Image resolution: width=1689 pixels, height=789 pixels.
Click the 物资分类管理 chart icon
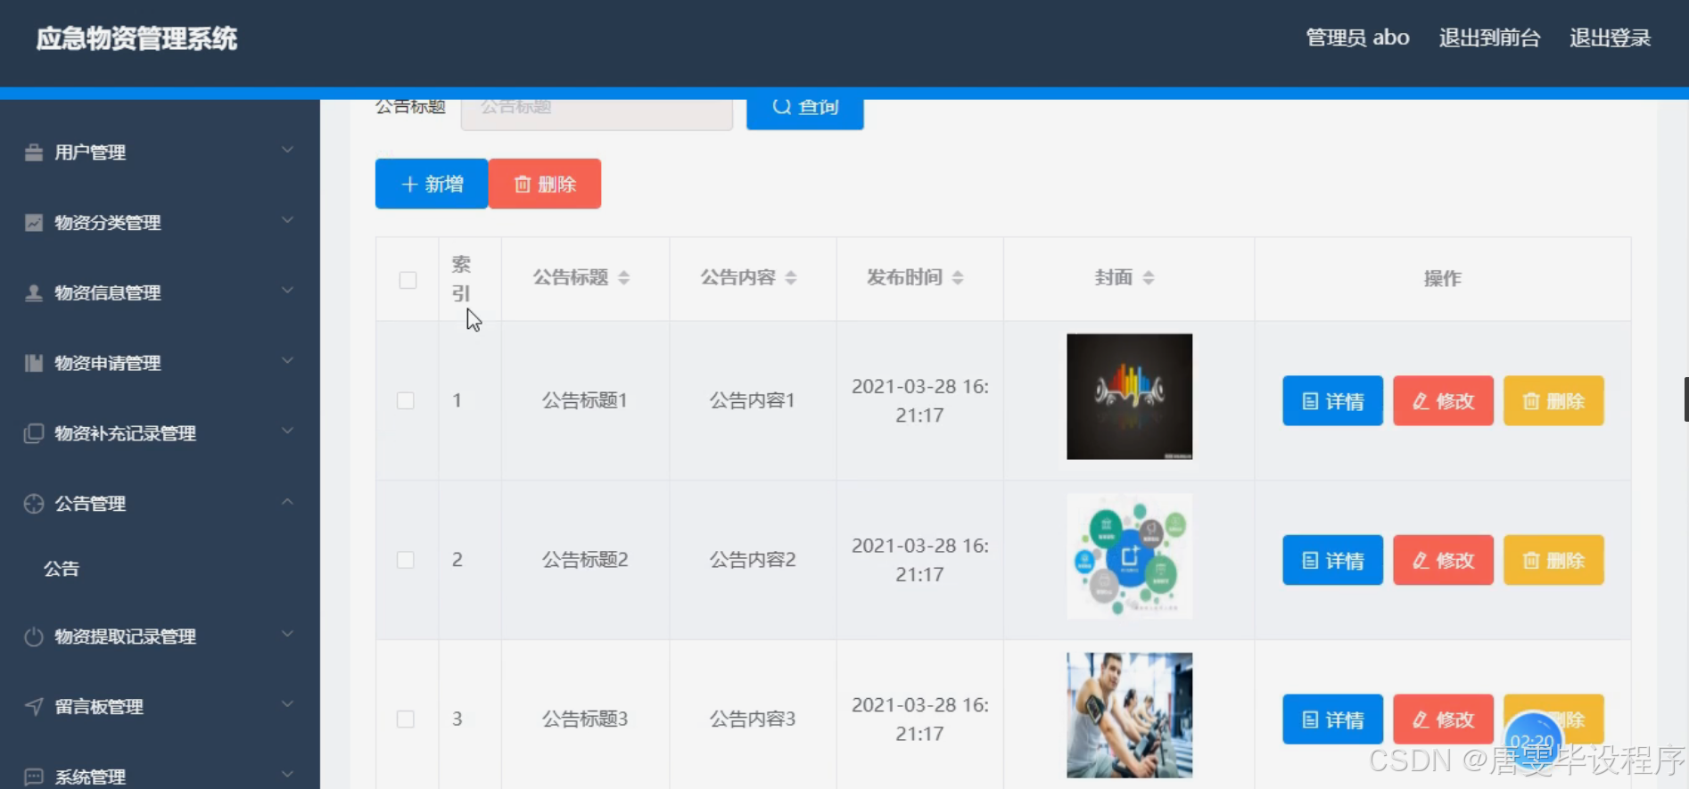click(x=34, y=223)
